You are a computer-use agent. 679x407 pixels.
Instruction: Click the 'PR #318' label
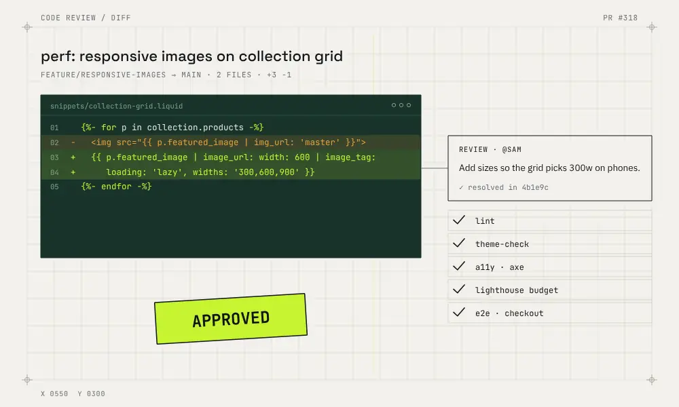coord(620,18)
